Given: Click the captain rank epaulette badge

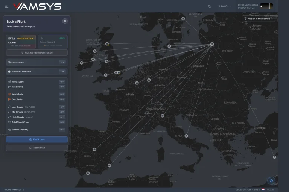Looking at the screenshot, I should (x=266, y=6).
